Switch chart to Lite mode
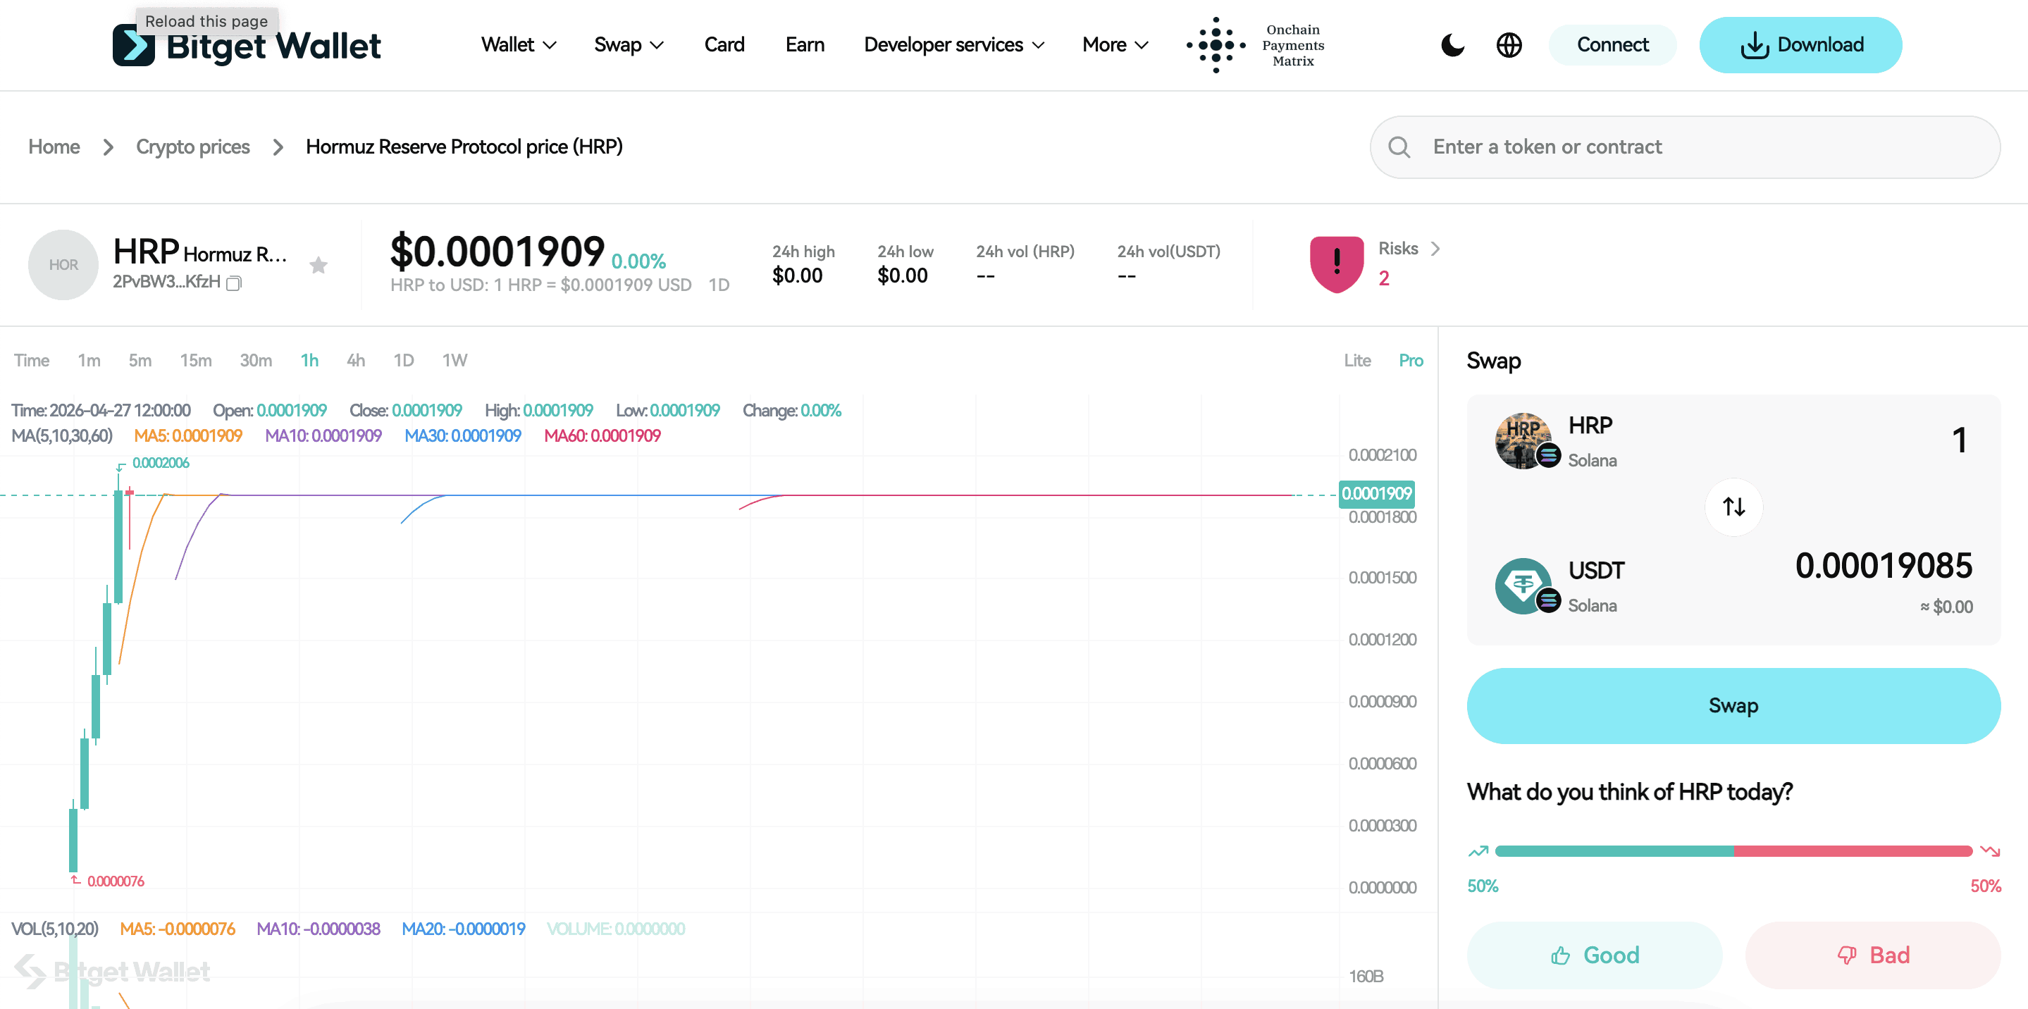The height and width of the screenshot is (1009, 2028). pos(1356,361)
